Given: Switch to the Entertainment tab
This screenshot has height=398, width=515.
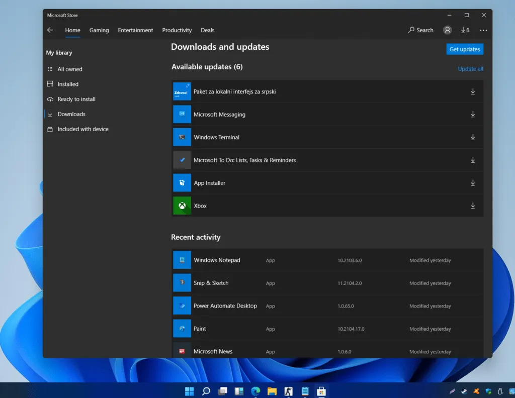Looking at the screenshot, I should pos(135,30).
